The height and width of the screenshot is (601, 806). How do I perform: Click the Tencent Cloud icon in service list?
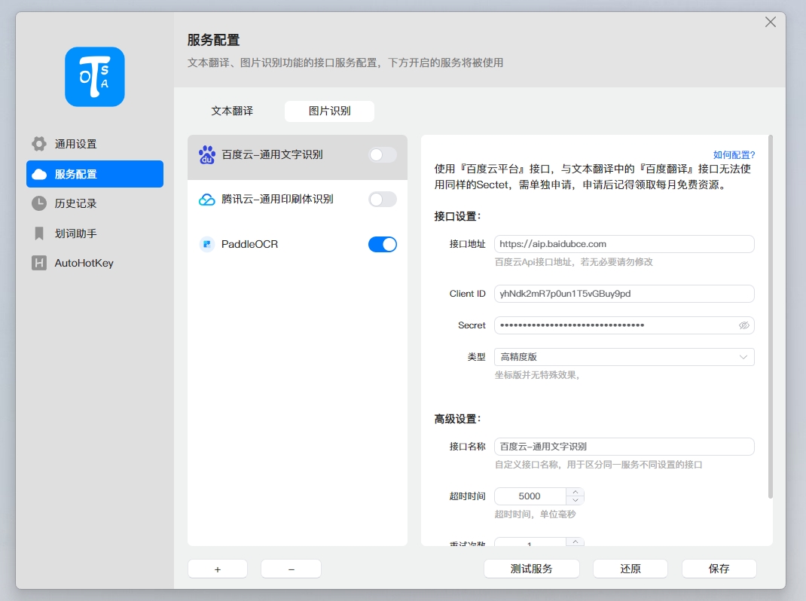point(206,200)
